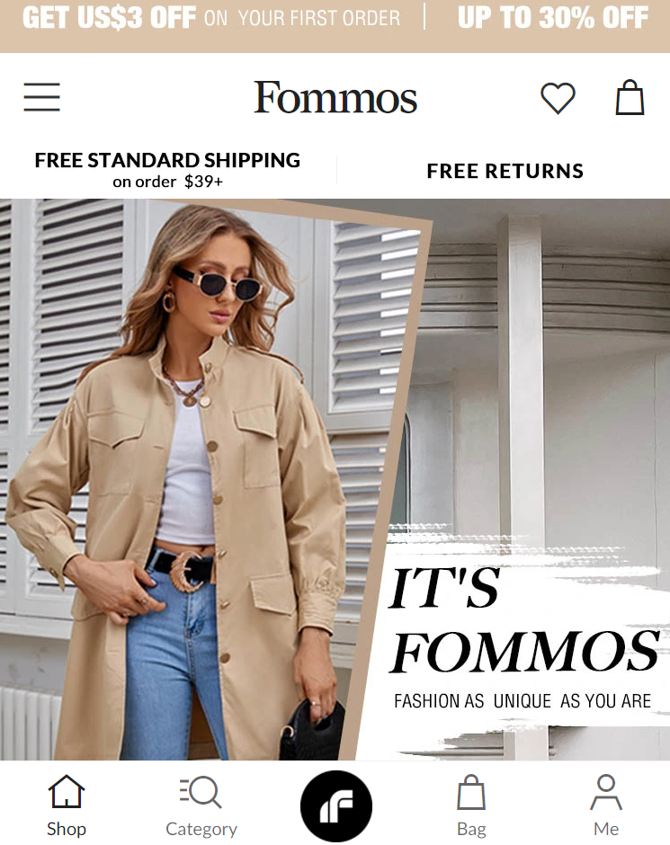Click the Get US$3 Off promo banner

(x=211, y=18)
